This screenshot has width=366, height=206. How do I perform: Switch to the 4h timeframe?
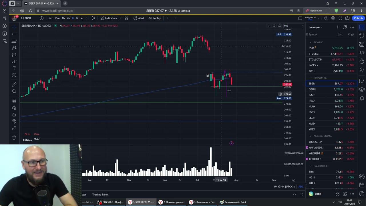point(68,18)
